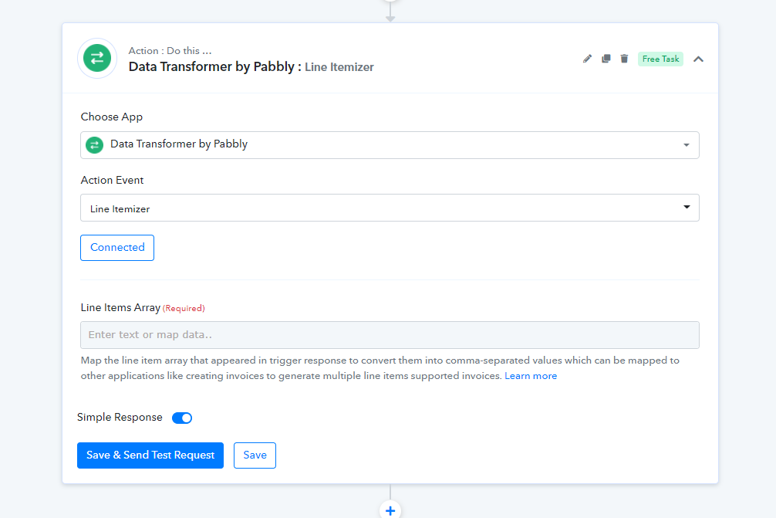
Task: Click the pencil edit icon in the action header
Action: (587, 59)
